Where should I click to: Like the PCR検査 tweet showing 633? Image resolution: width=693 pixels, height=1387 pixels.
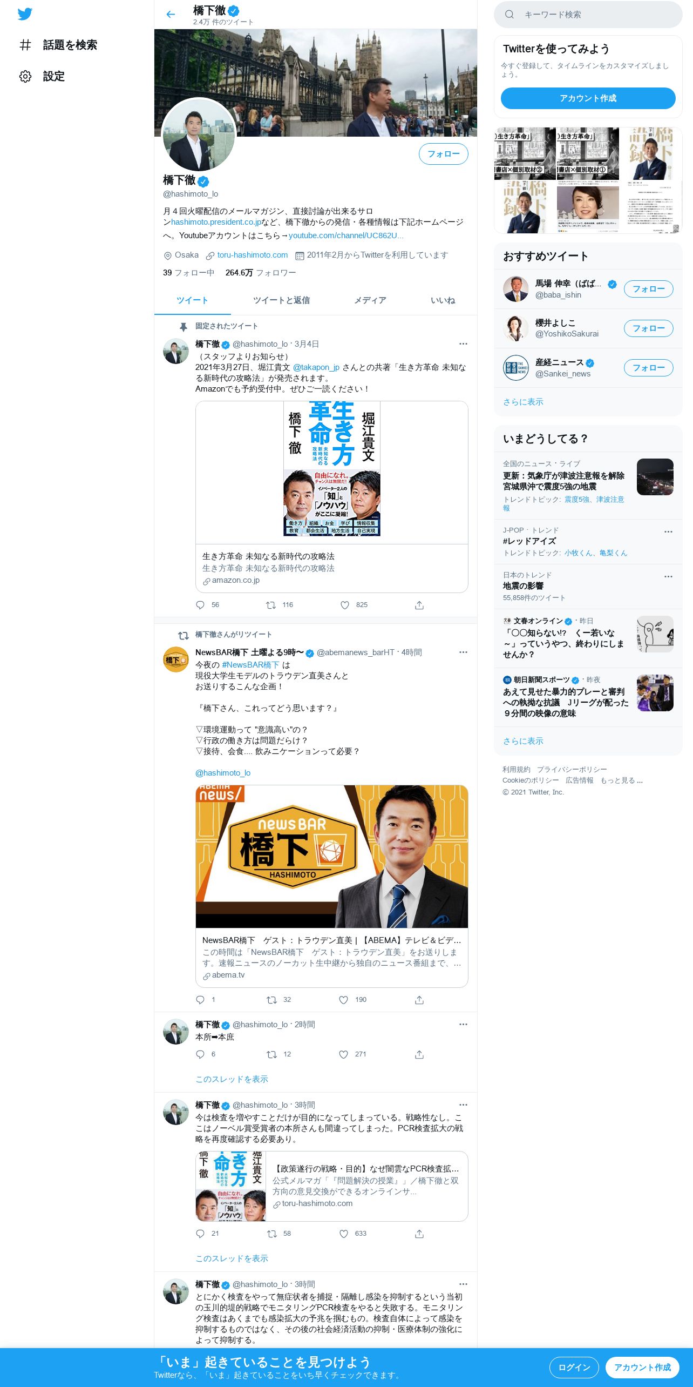[x=344, y=1234]
